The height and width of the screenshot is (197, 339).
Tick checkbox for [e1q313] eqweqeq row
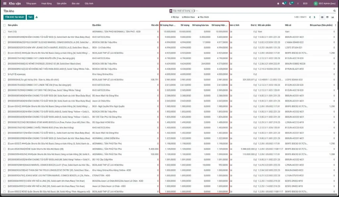pos(4,74)
